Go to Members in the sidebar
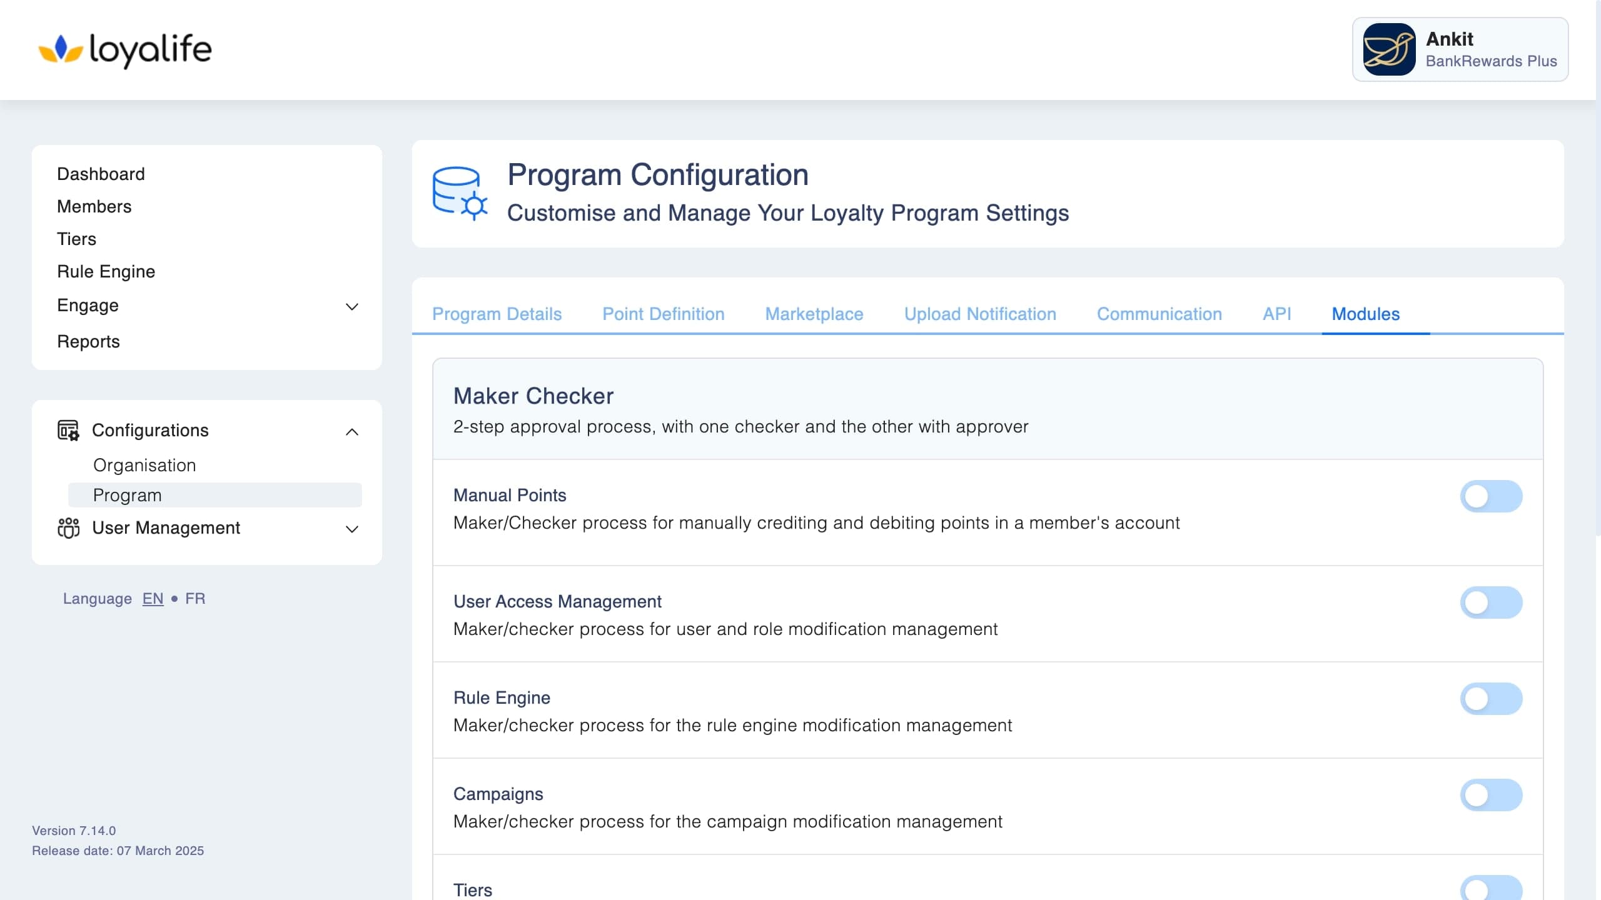 (94, 206)
